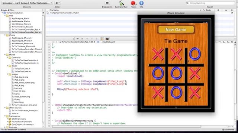Select iPad_board.png image
Image resolution: width=238 pixels, height=133 pixels.
(x=21, y=77)
